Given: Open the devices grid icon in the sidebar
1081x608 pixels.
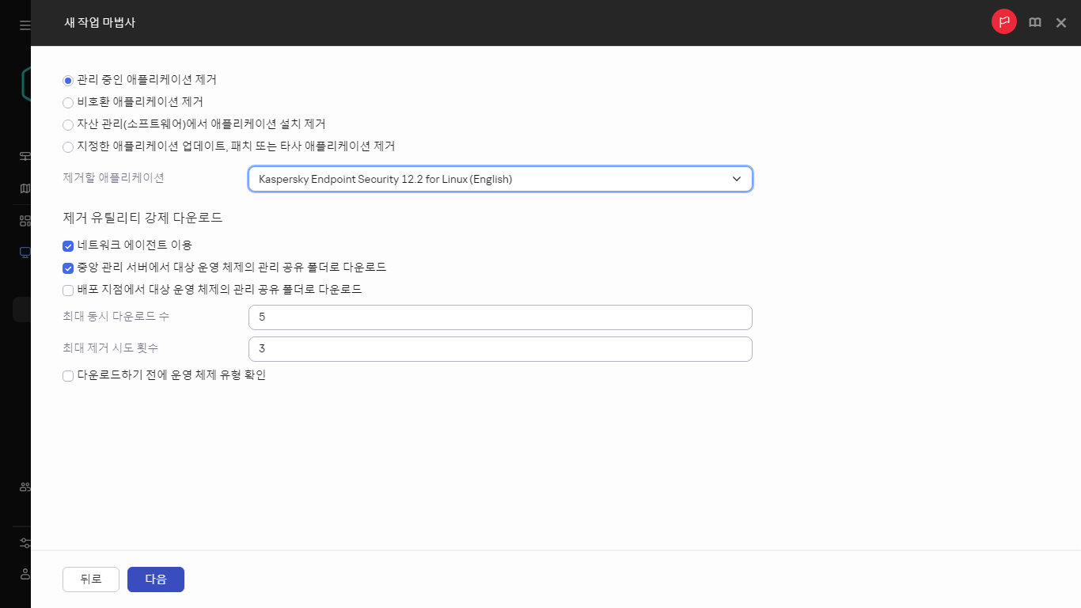Looking at the screenshot, I should point(23,220).
